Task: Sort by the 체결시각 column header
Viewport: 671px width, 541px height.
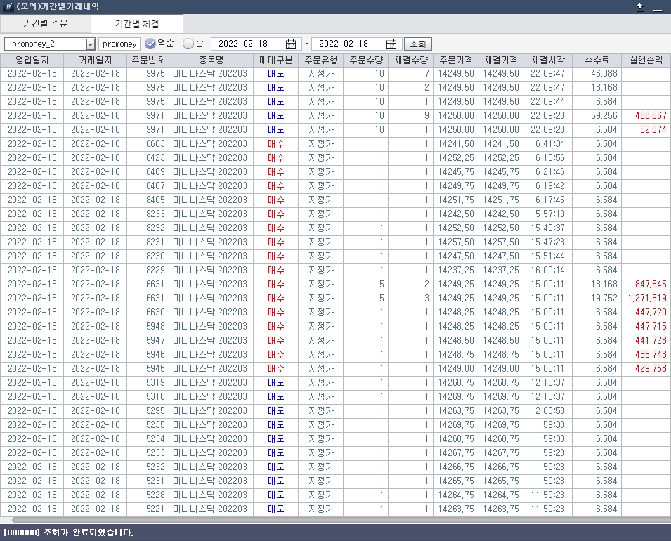Action: point(548,60)
